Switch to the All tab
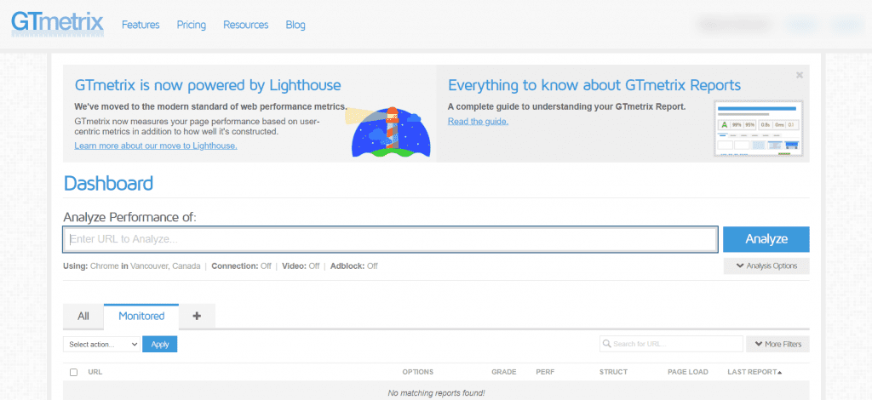The image size is (872, 400). pyautogui.click(x=83, y=316)
